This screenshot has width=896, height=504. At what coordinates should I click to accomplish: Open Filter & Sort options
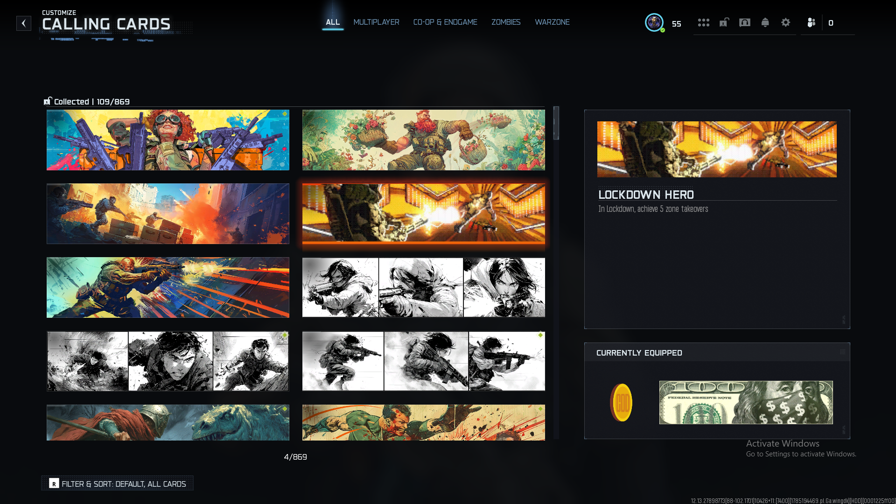point(118,483)
